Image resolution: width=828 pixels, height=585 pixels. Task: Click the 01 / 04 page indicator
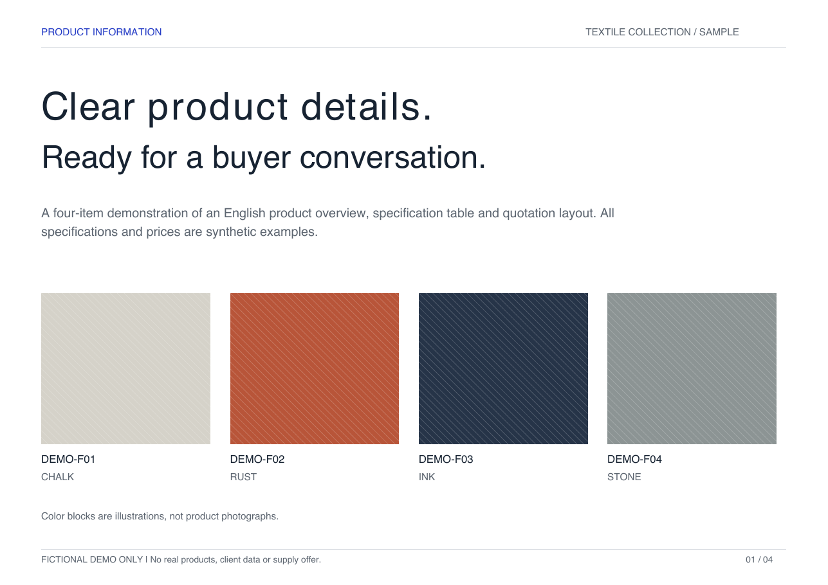[x=759, y=560]
